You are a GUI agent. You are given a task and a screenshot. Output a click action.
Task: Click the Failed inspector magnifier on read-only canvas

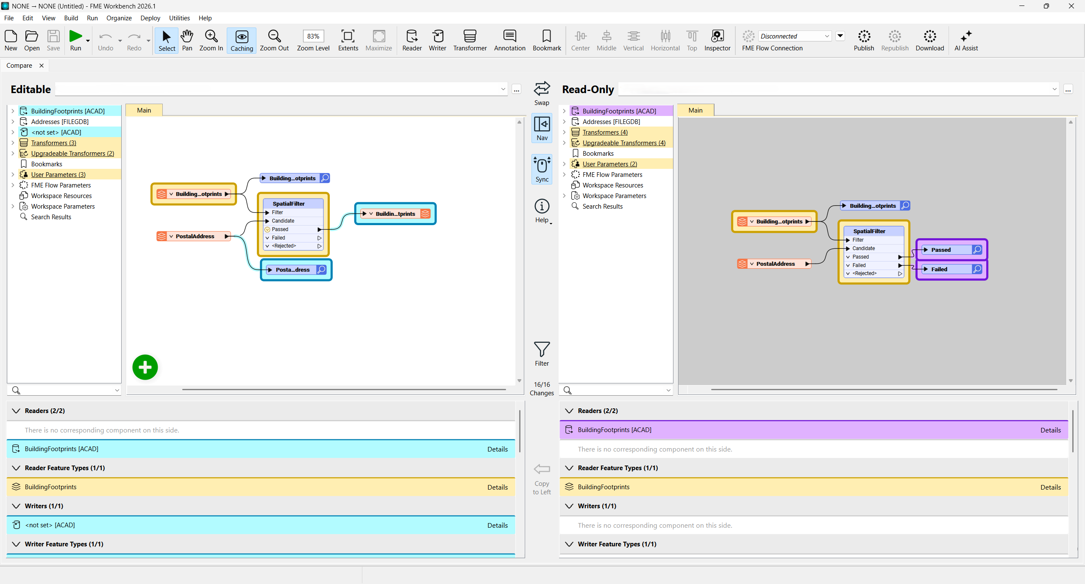[977, 269]
